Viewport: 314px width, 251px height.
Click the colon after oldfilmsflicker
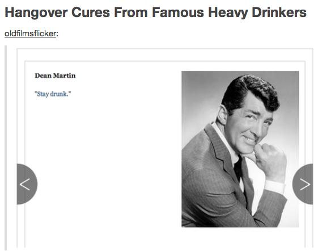57,34
